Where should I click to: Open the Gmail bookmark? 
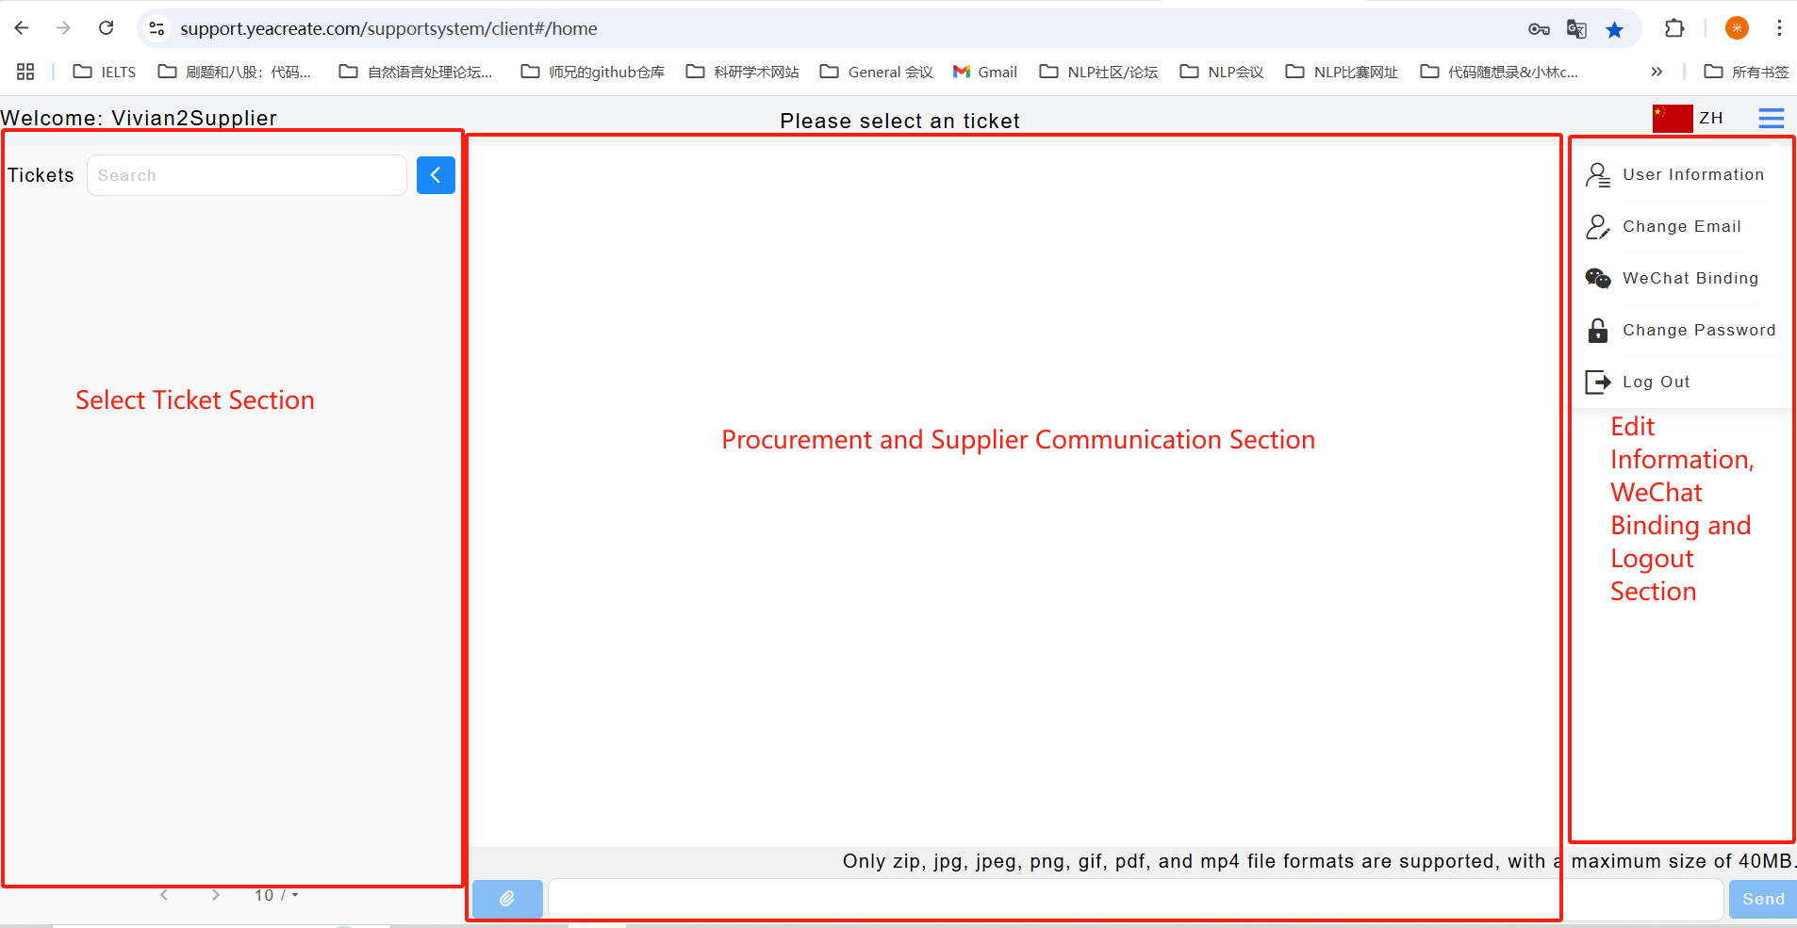point(985,72)
